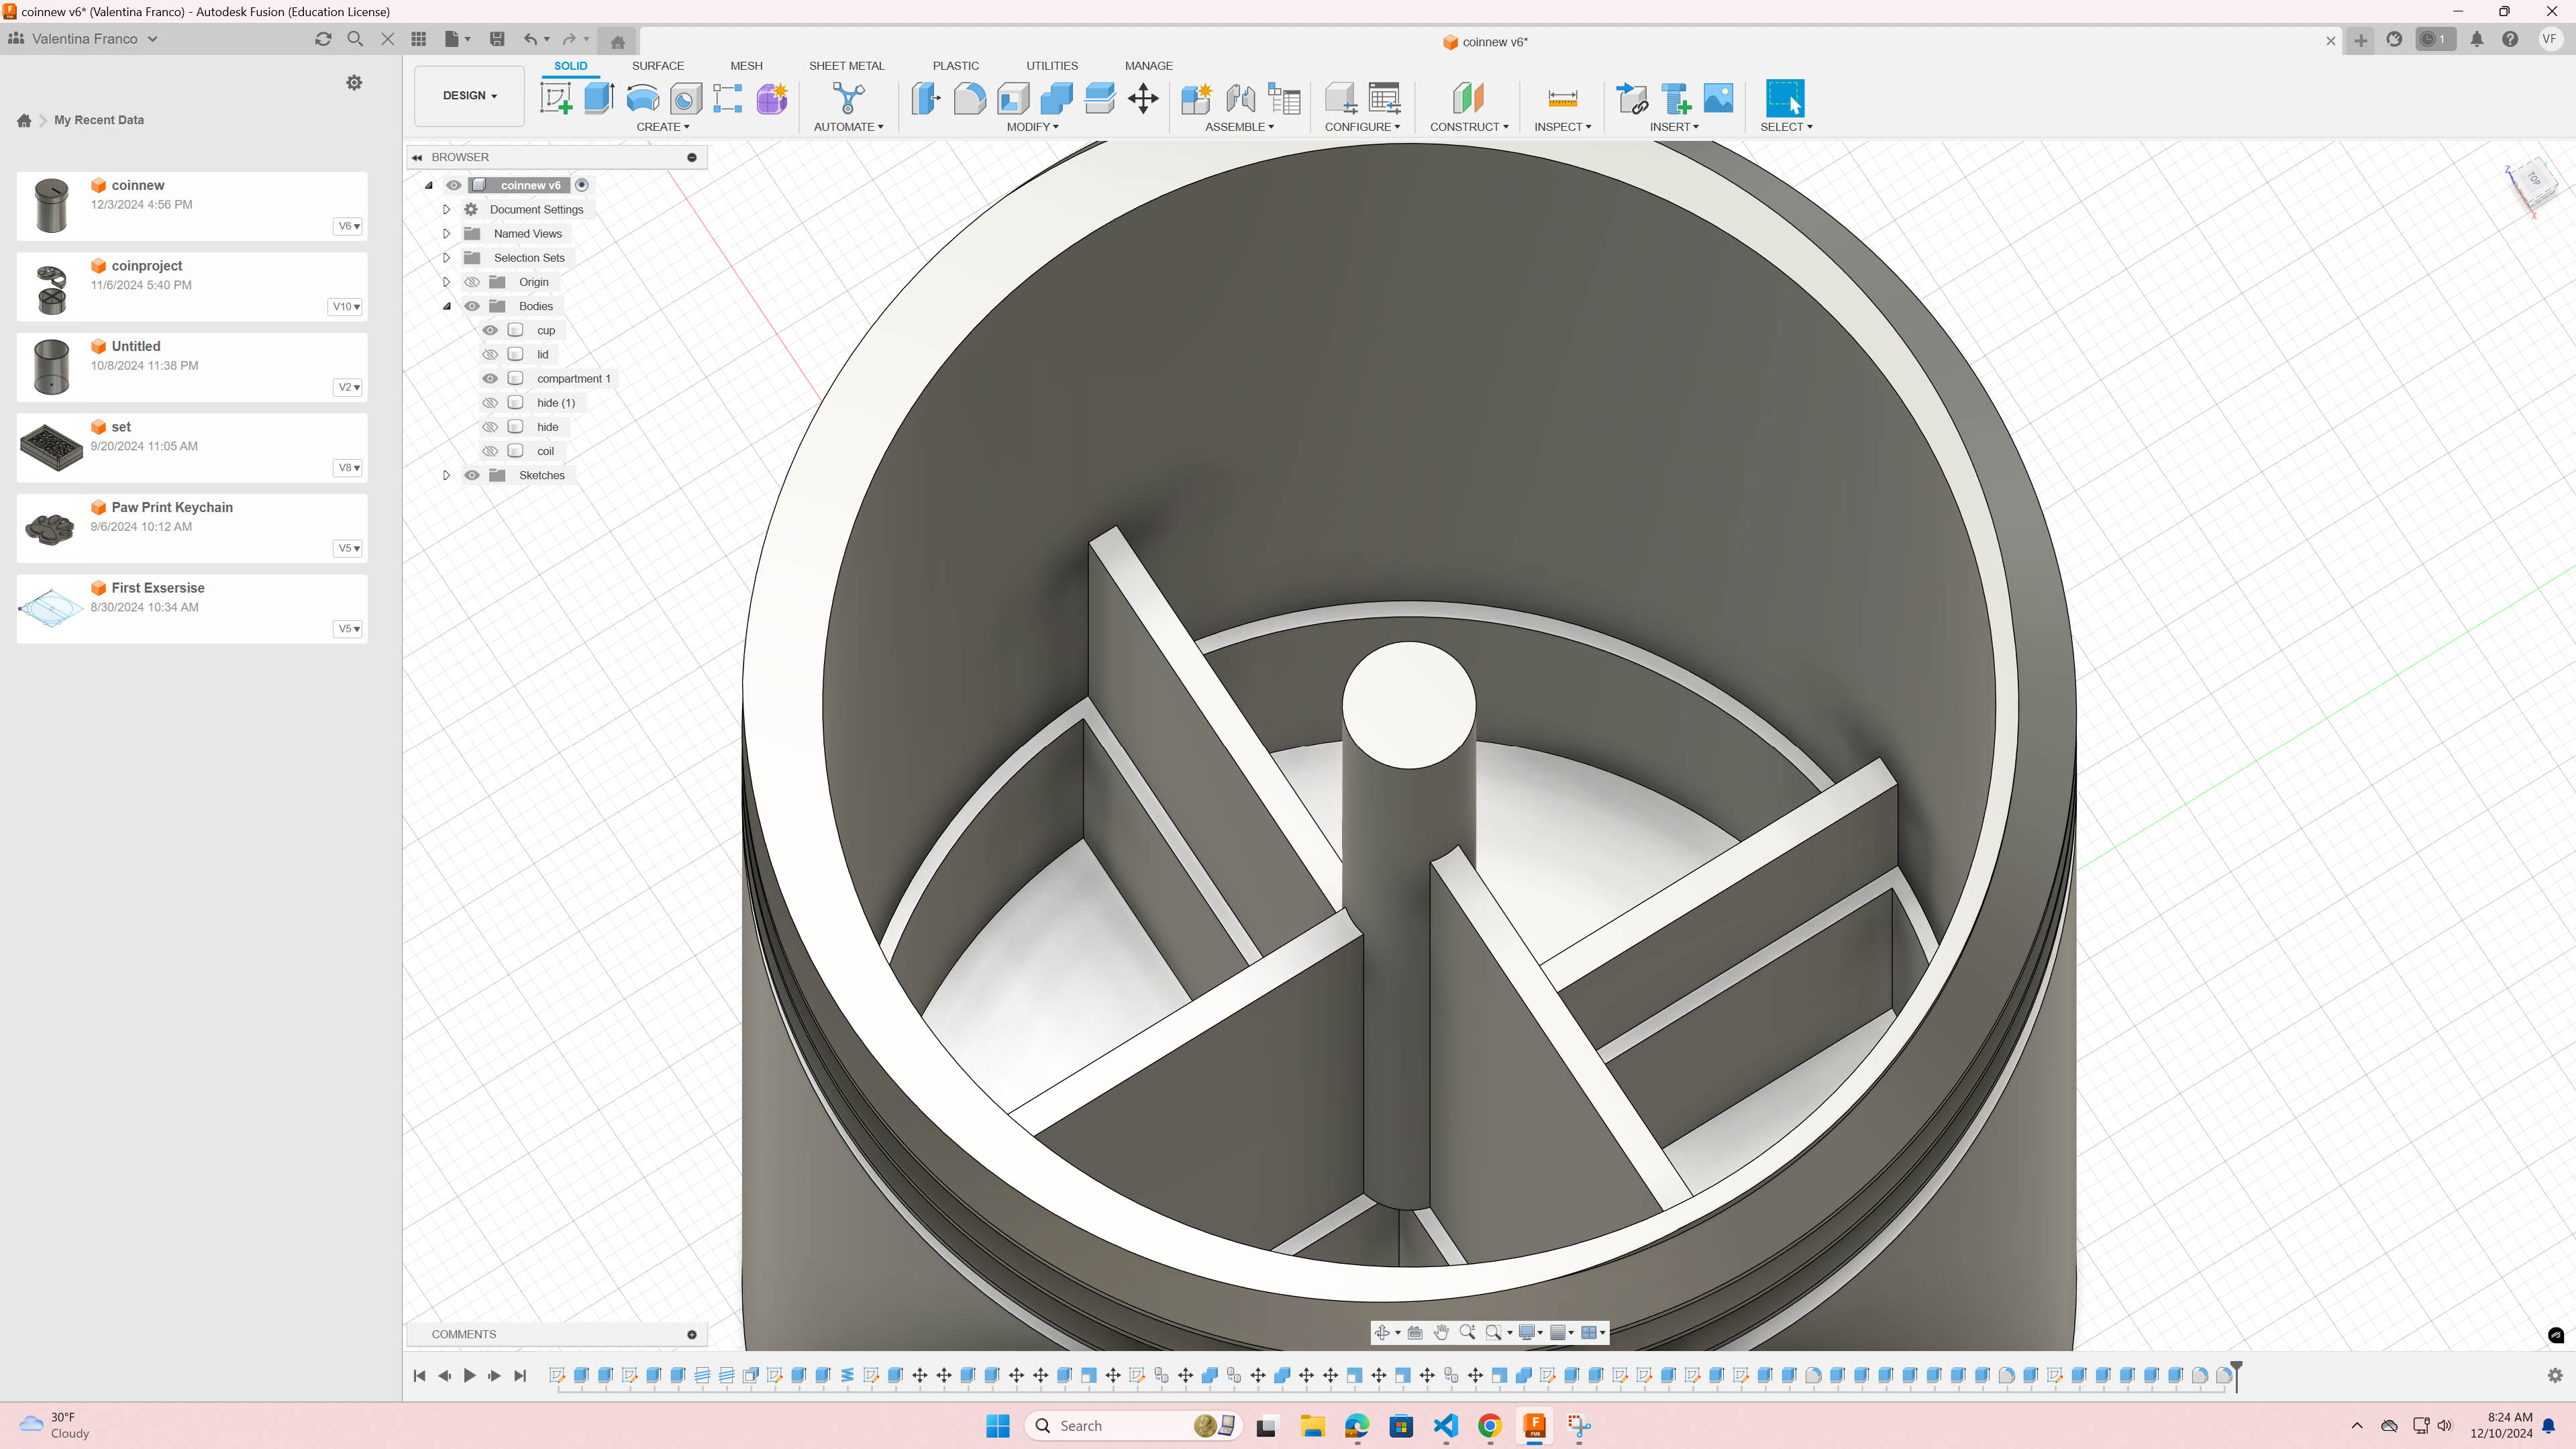Screen dimensions: 2576x1449
Task: Click the My Recent Data breadcrumb
Action: [98, 120]
